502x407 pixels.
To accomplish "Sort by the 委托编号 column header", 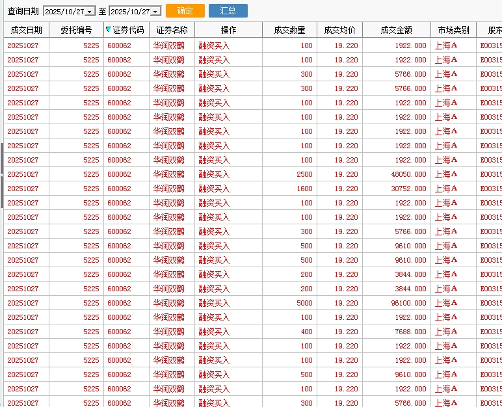I will (76, 30).
